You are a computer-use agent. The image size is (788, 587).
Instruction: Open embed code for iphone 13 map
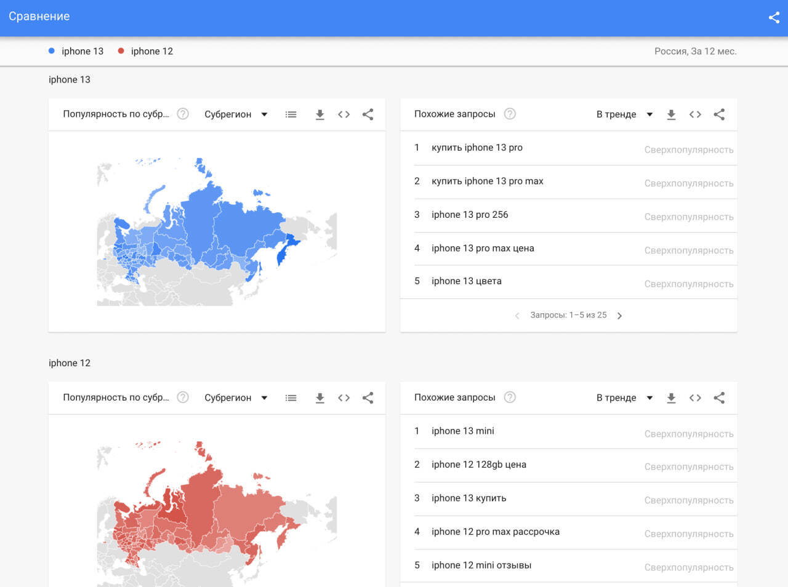click(344, 114)
